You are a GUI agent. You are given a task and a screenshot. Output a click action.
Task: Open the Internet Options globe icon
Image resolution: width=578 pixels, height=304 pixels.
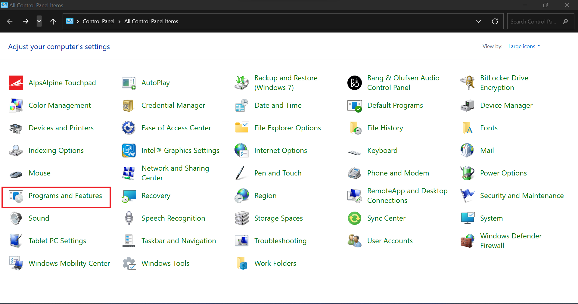(242, 150)
